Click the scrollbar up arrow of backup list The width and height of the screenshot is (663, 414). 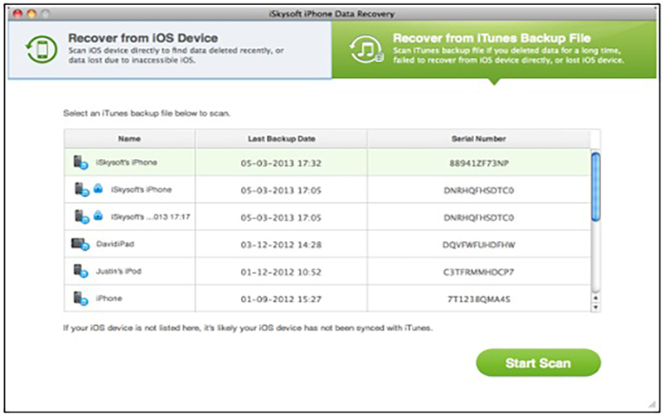(595, 298)
